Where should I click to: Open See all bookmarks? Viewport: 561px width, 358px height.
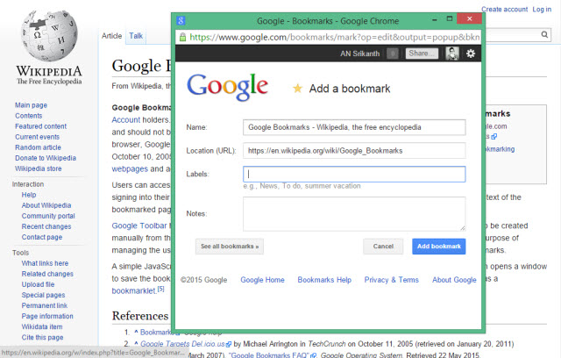click(230, 247)
